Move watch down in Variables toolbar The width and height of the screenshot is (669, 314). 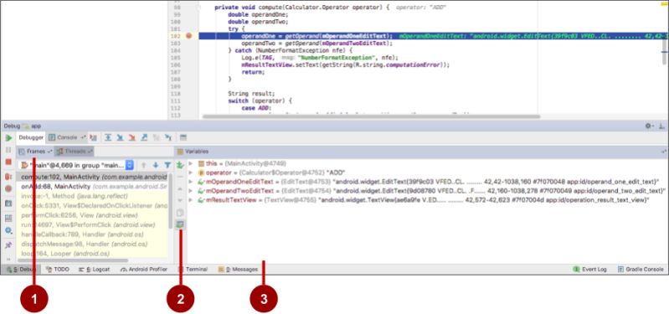[x=180, y=200]
